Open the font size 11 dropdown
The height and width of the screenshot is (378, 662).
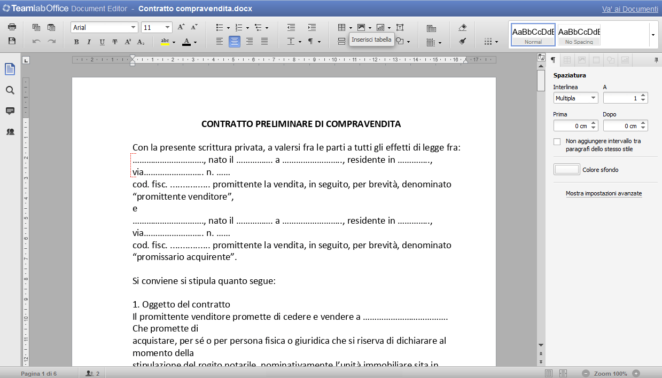pos(168,27)
